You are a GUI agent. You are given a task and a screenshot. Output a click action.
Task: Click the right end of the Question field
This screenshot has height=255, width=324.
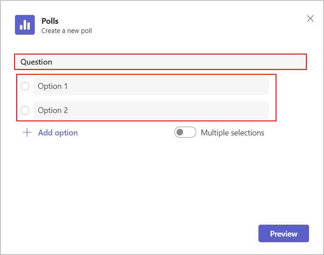coord(298,62)
